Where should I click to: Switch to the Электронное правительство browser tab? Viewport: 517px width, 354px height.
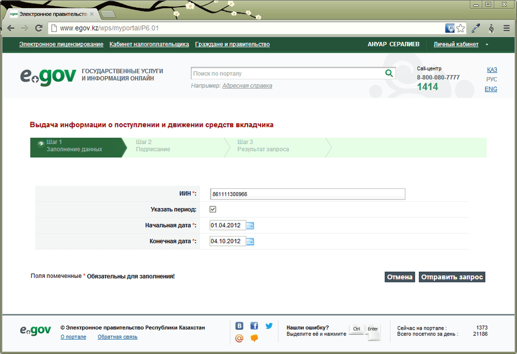[52, 14]
